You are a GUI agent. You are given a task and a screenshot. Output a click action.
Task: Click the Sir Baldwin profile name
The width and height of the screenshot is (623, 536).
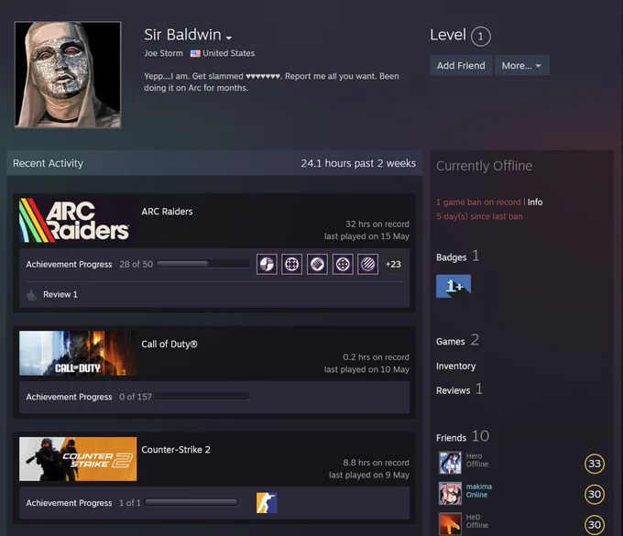point(182,35)
